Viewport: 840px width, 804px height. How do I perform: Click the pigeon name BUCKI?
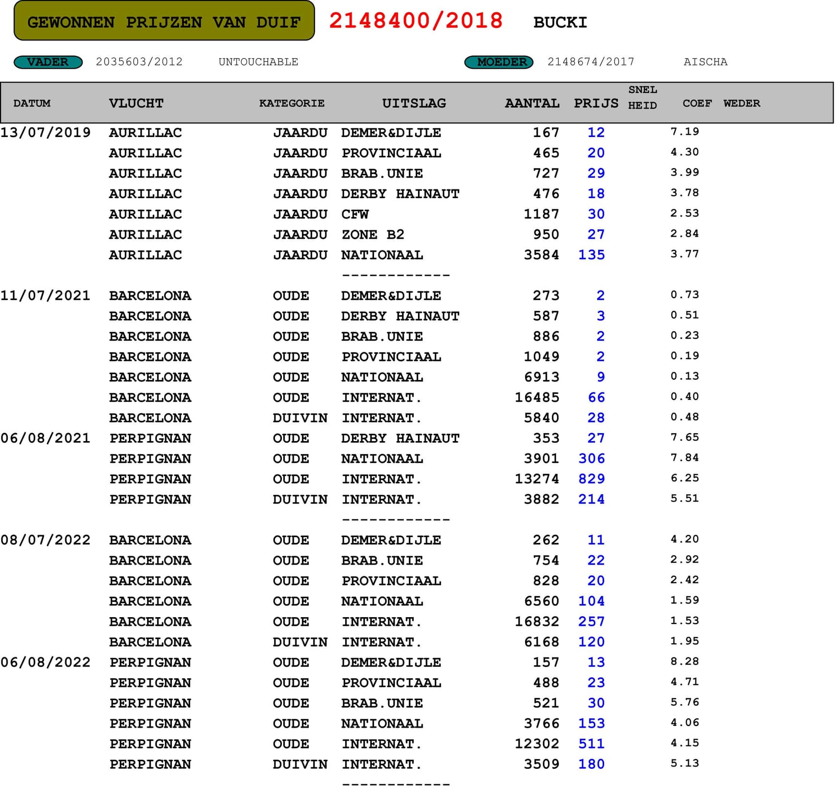click(x=560, y=22)
